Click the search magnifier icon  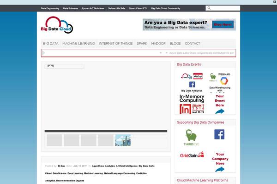pyautogui.click(x=209, y=8)
